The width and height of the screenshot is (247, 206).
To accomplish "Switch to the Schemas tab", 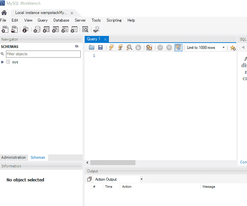I will click(x=38, y=157).
